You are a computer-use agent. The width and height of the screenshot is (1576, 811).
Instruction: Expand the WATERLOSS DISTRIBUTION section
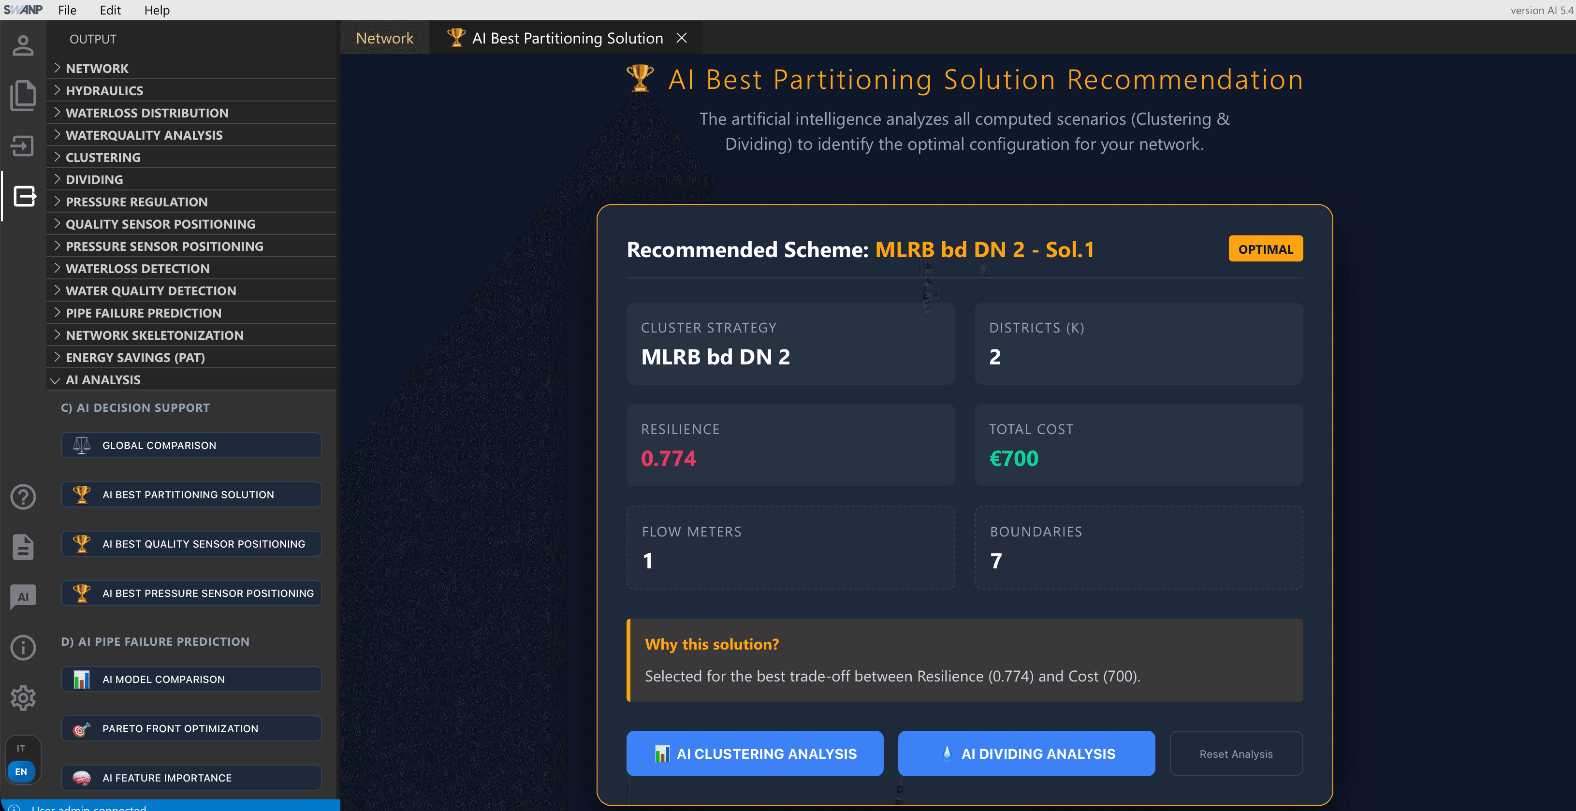[191, 113]
